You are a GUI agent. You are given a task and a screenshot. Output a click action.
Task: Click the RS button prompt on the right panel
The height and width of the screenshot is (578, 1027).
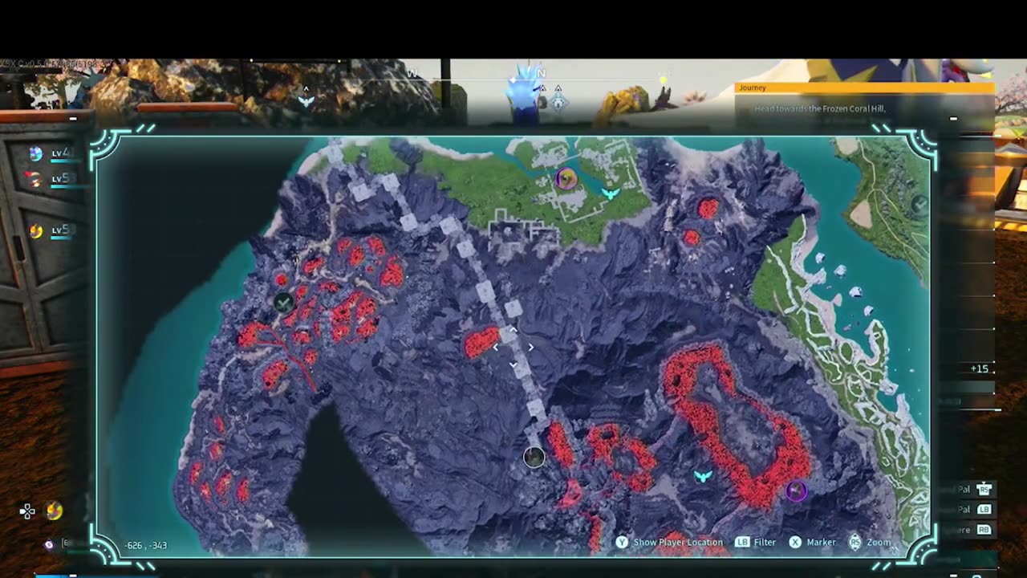coord(984,489)
